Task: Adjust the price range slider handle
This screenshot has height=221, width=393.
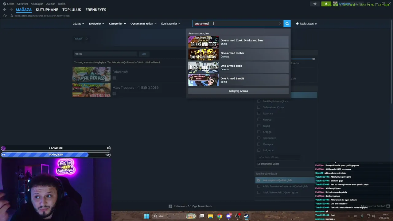Action: pos(313,59)
